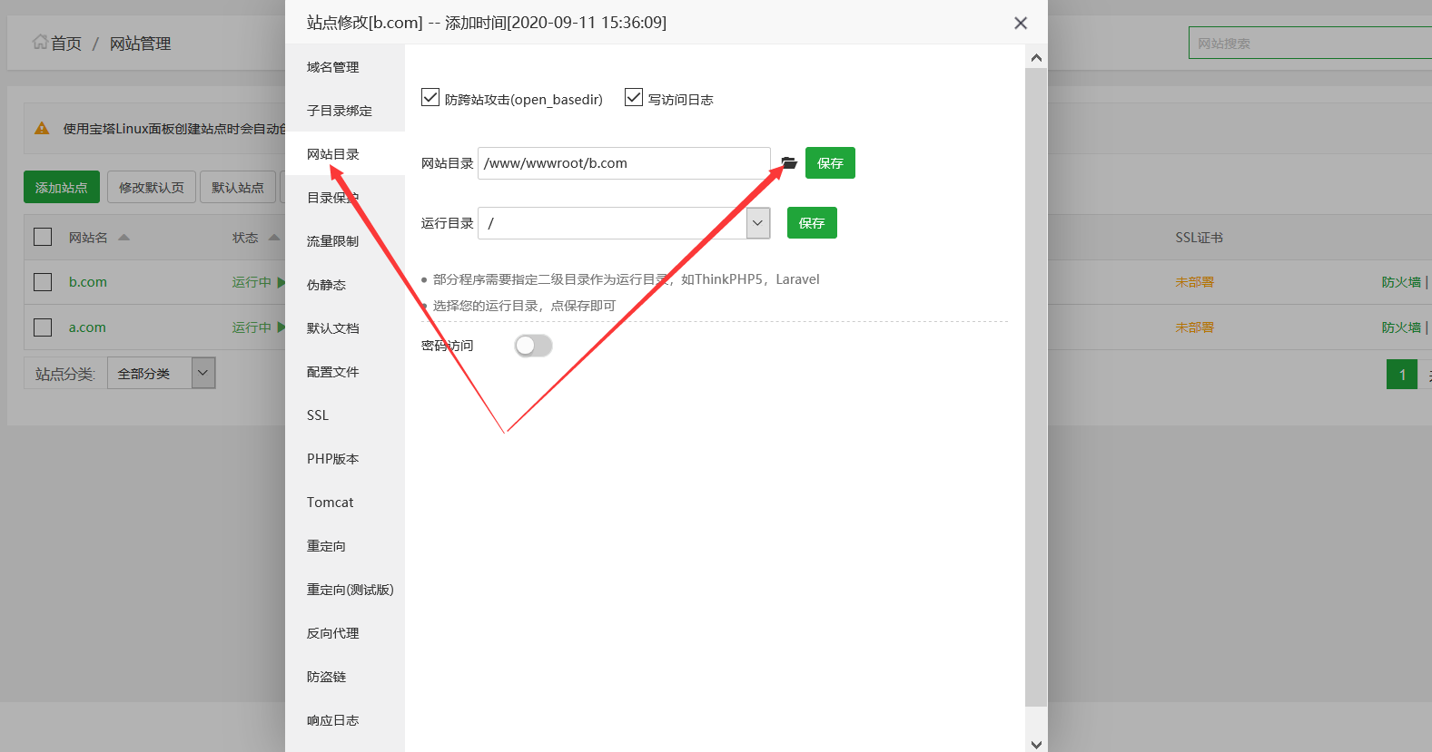The image size is (1432, 752).
Task: Open the a.com site link
Action: click(x=87, y=327)
